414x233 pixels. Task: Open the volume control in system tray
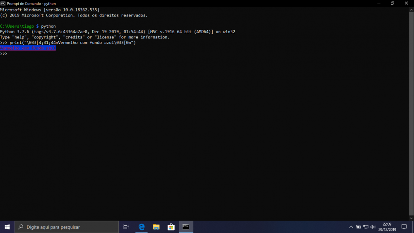(373, 227)
